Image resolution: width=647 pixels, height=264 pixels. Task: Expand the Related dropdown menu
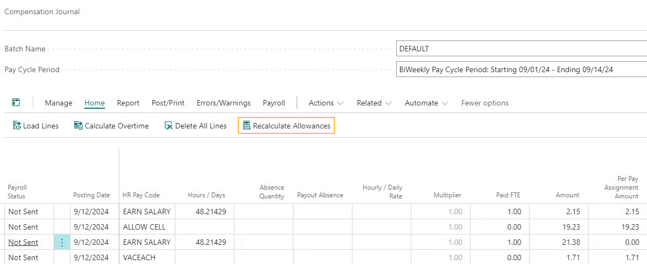click(374, 103)
